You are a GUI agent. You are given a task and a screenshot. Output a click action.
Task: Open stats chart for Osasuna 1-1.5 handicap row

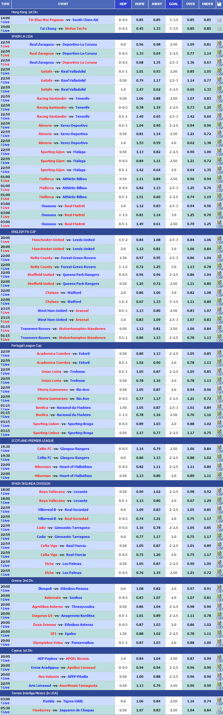pos(219,213)
